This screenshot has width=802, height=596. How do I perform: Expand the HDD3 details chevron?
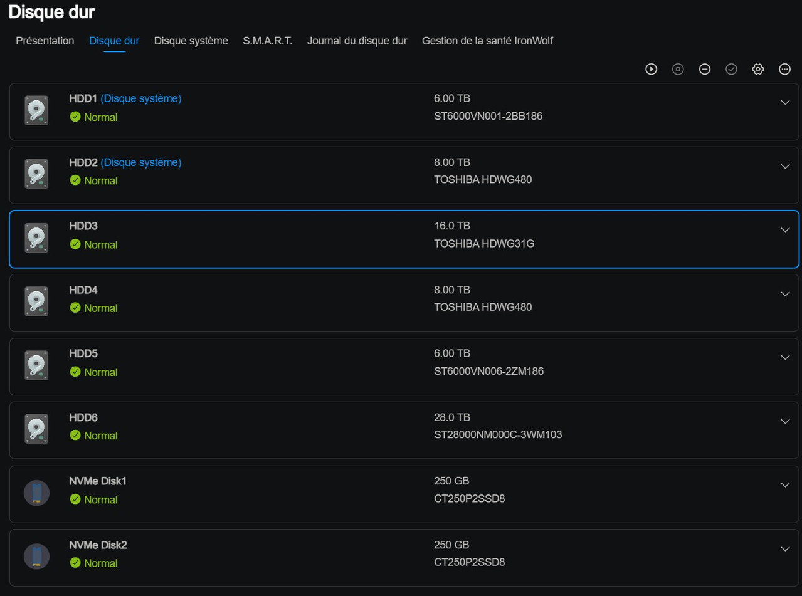[x=785, y=230]
